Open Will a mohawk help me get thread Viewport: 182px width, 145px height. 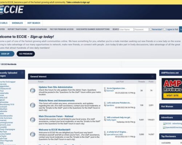[119, 117]
